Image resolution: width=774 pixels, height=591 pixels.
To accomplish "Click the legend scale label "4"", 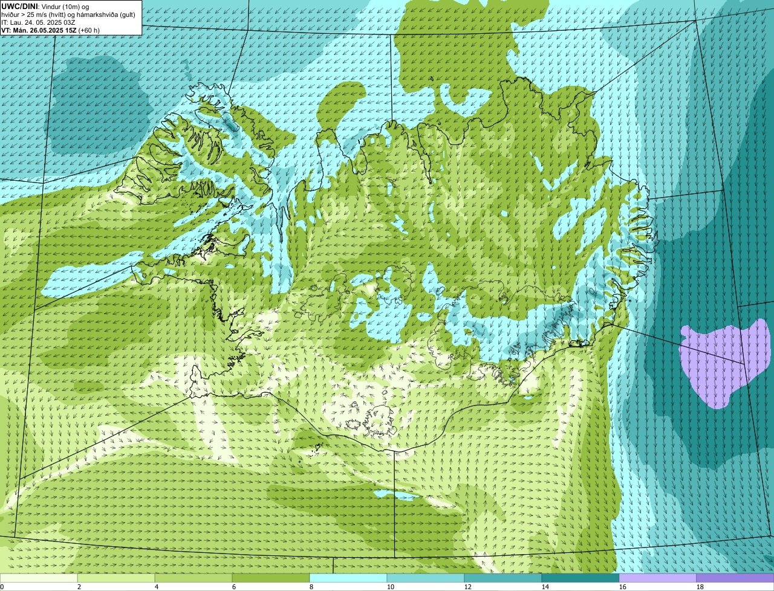I will (x=157, y=587).
